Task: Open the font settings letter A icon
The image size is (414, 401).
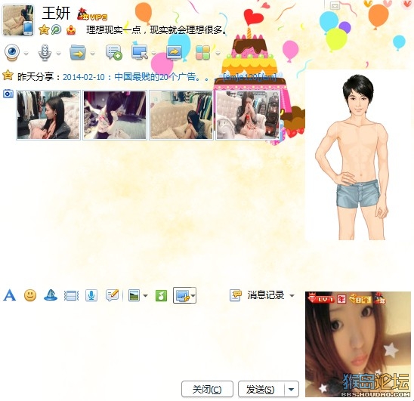Action: (x=10, y=295)
